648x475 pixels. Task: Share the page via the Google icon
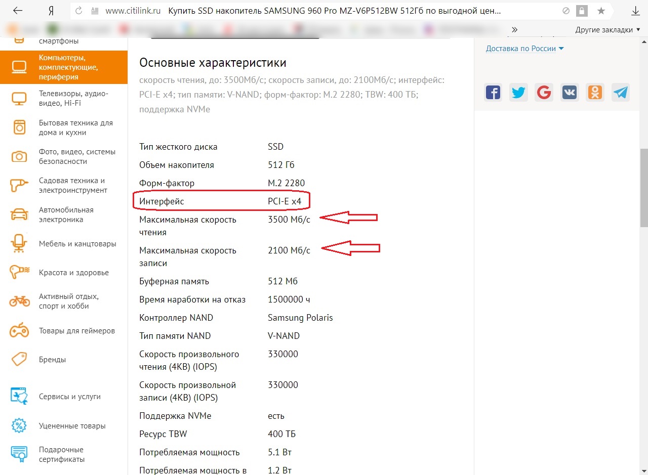tap(544, 92)
